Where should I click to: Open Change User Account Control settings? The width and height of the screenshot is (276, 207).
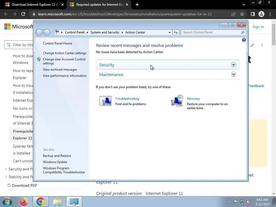pyautogui.click(x=64, y=61)
